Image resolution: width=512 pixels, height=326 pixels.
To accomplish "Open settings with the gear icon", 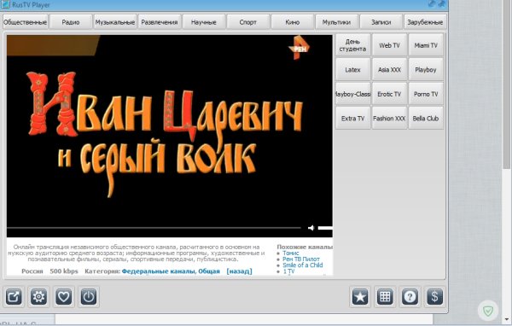I will pos(38,297).
